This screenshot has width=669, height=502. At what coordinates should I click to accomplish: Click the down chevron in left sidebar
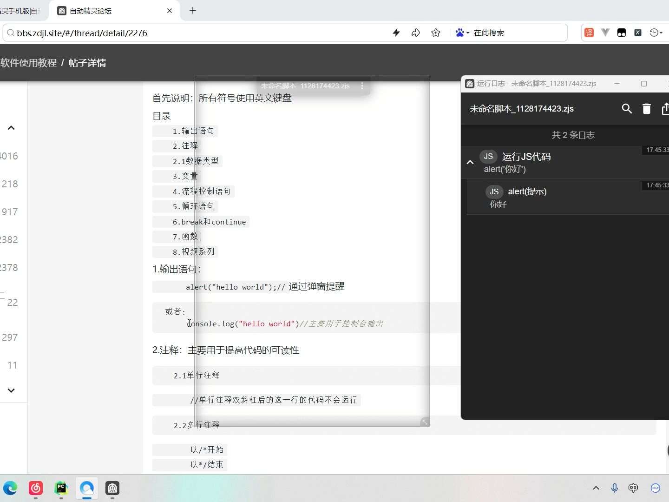pyautogui.click(x=11, y=390)
